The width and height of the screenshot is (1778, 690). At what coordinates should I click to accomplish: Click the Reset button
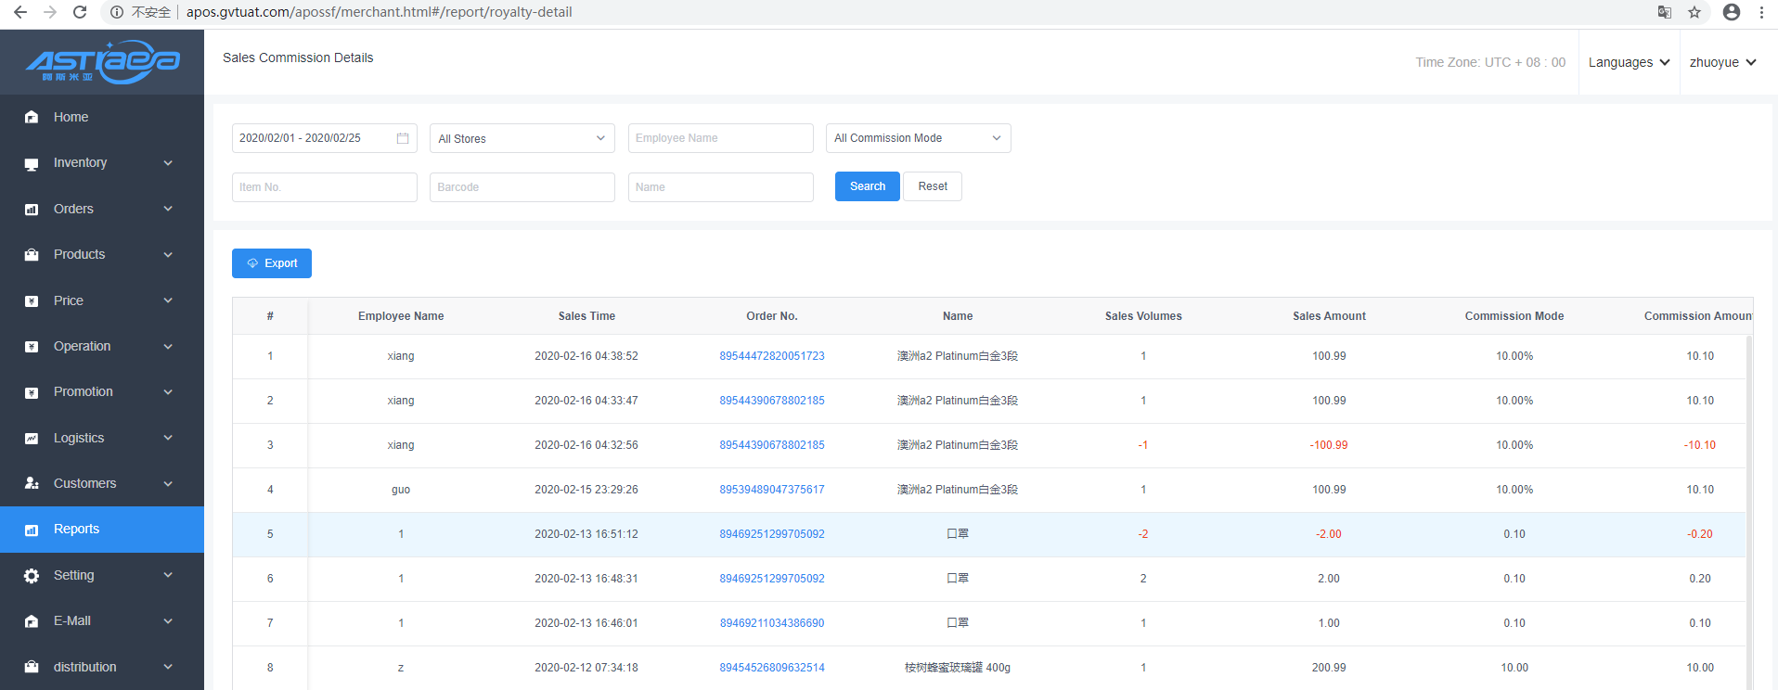933,186
